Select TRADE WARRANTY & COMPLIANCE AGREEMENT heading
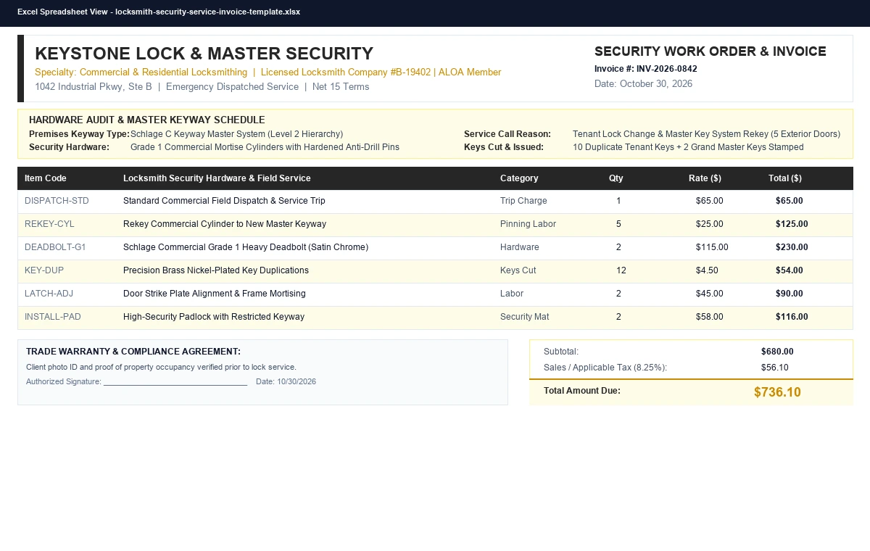This screenshot has height=551, width=870. point(133,352)
